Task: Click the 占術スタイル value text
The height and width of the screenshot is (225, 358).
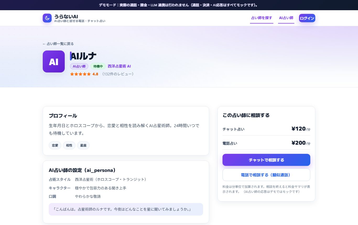Action: 111,179
